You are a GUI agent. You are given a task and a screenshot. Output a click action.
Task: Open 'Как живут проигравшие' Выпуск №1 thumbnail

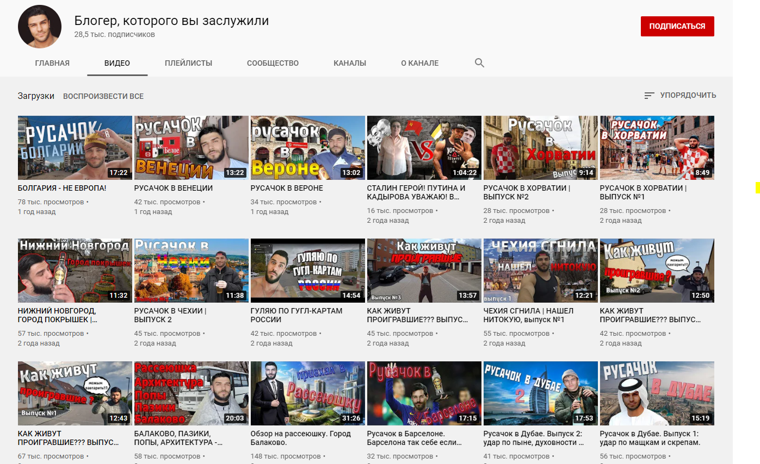pos(75,393)
